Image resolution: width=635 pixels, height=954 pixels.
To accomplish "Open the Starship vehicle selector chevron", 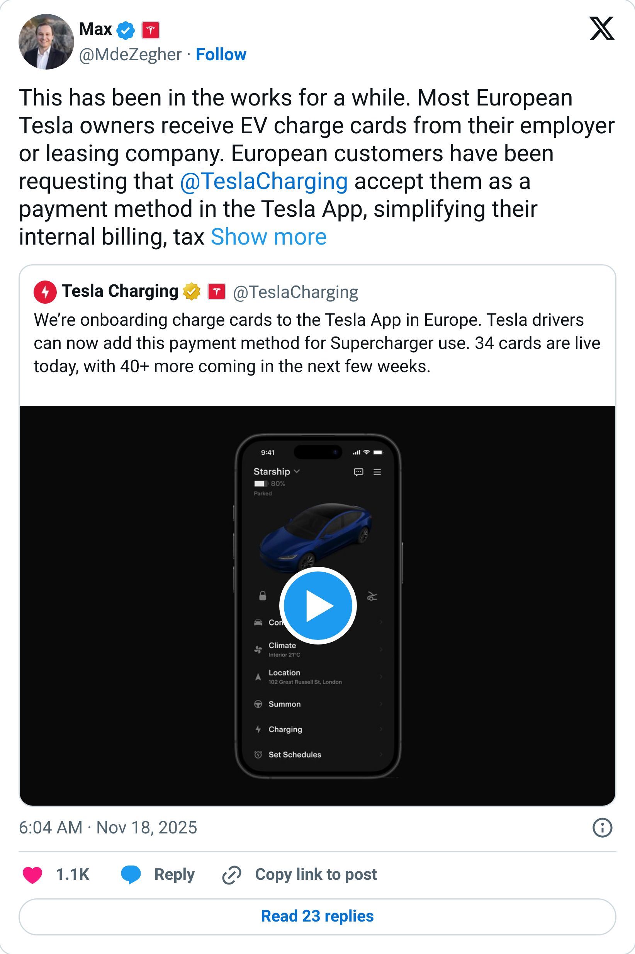I will [297, 472].
